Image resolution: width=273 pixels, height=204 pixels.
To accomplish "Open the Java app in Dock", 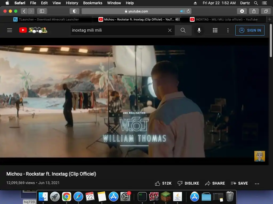I will [177, 197].
